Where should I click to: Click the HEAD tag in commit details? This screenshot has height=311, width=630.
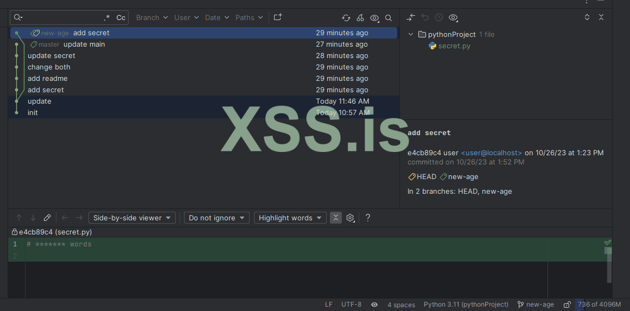click(x=422, y=177)
